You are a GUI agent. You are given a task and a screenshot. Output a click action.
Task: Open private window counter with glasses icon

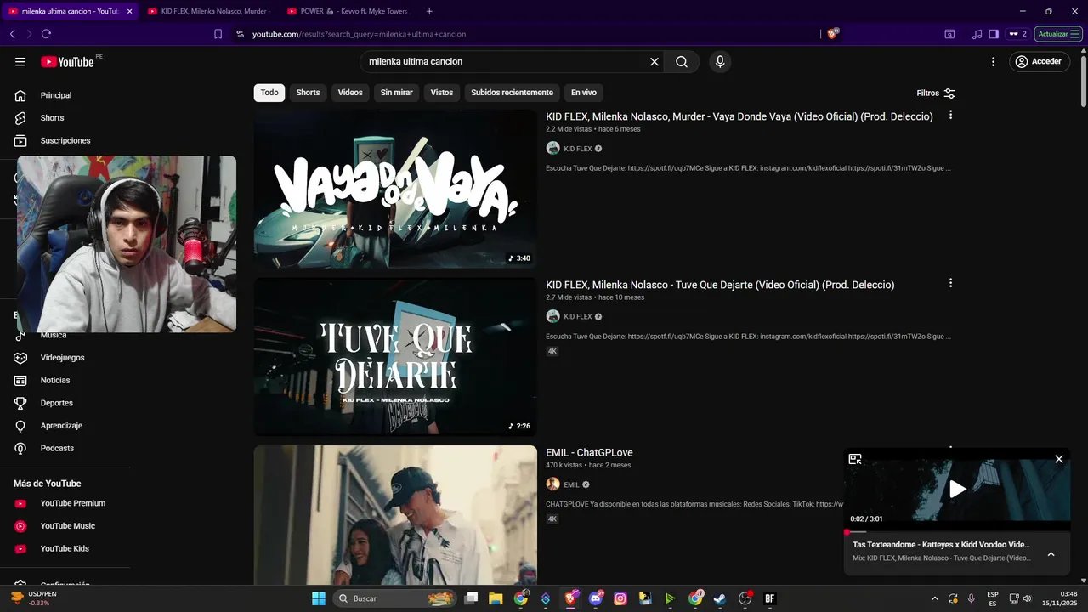1017,34
